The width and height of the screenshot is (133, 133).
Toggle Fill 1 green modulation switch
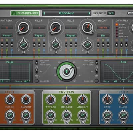39,44
